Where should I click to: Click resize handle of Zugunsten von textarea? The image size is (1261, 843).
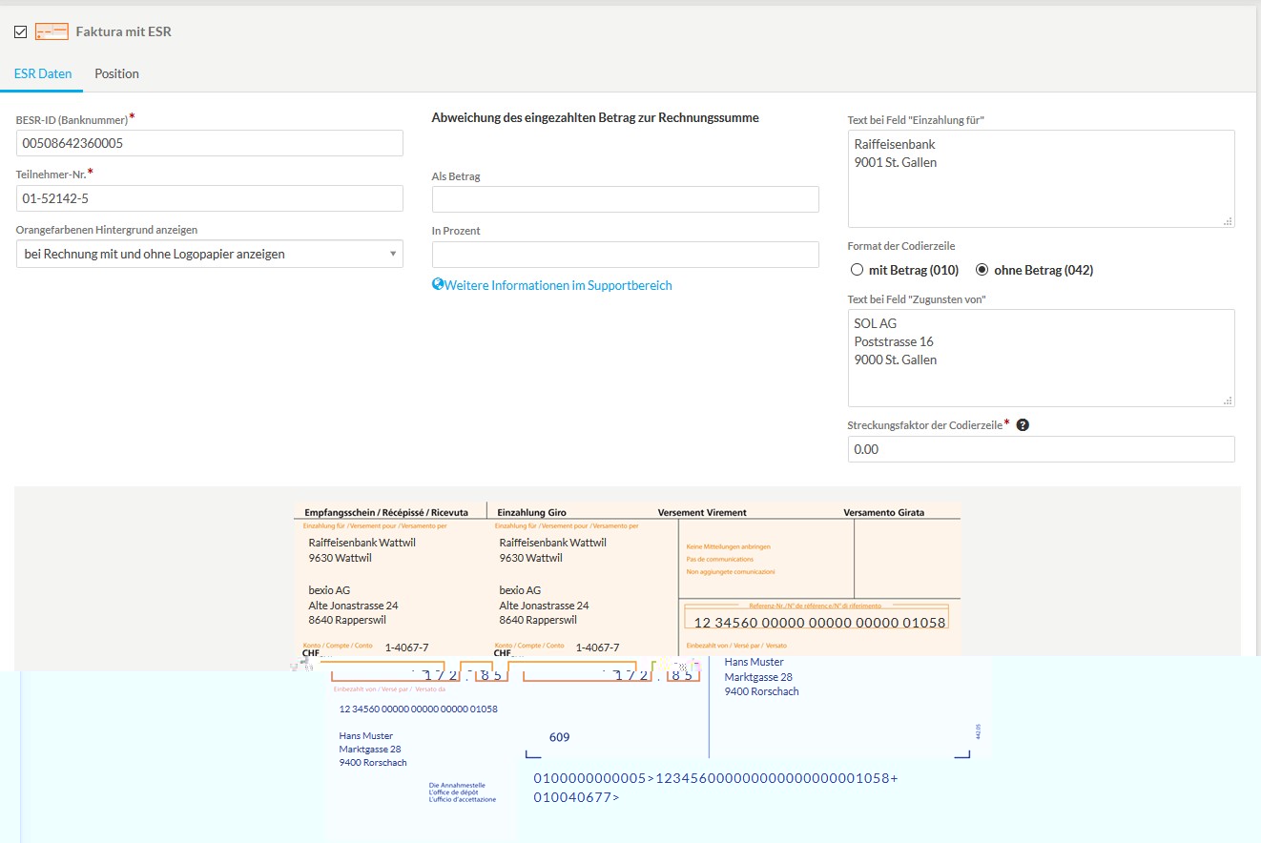[x=1228, y=401]
